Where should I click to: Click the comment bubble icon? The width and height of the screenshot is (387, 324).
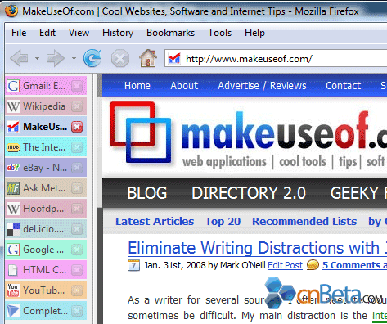(x=313, y=265)
